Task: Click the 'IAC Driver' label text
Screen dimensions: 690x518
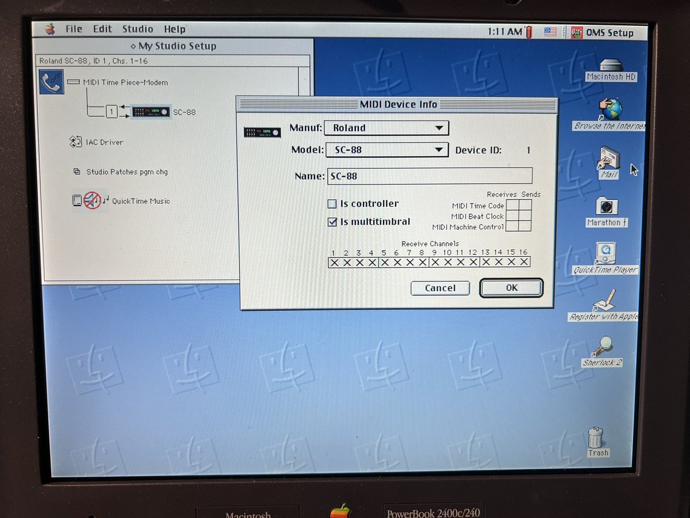Action: [105, 142]
